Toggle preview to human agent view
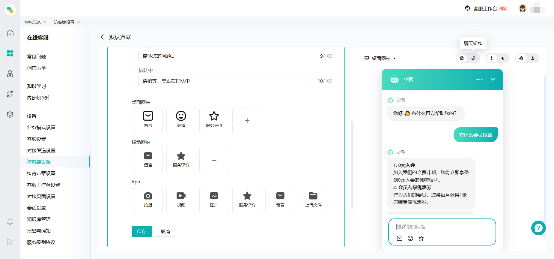Screen dimensions: 554x259 pos(533,58)
